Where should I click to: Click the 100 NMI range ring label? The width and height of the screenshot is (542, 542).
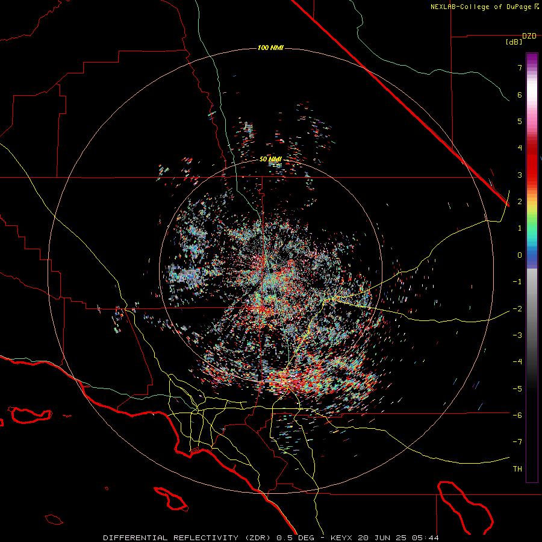(270, 48)
